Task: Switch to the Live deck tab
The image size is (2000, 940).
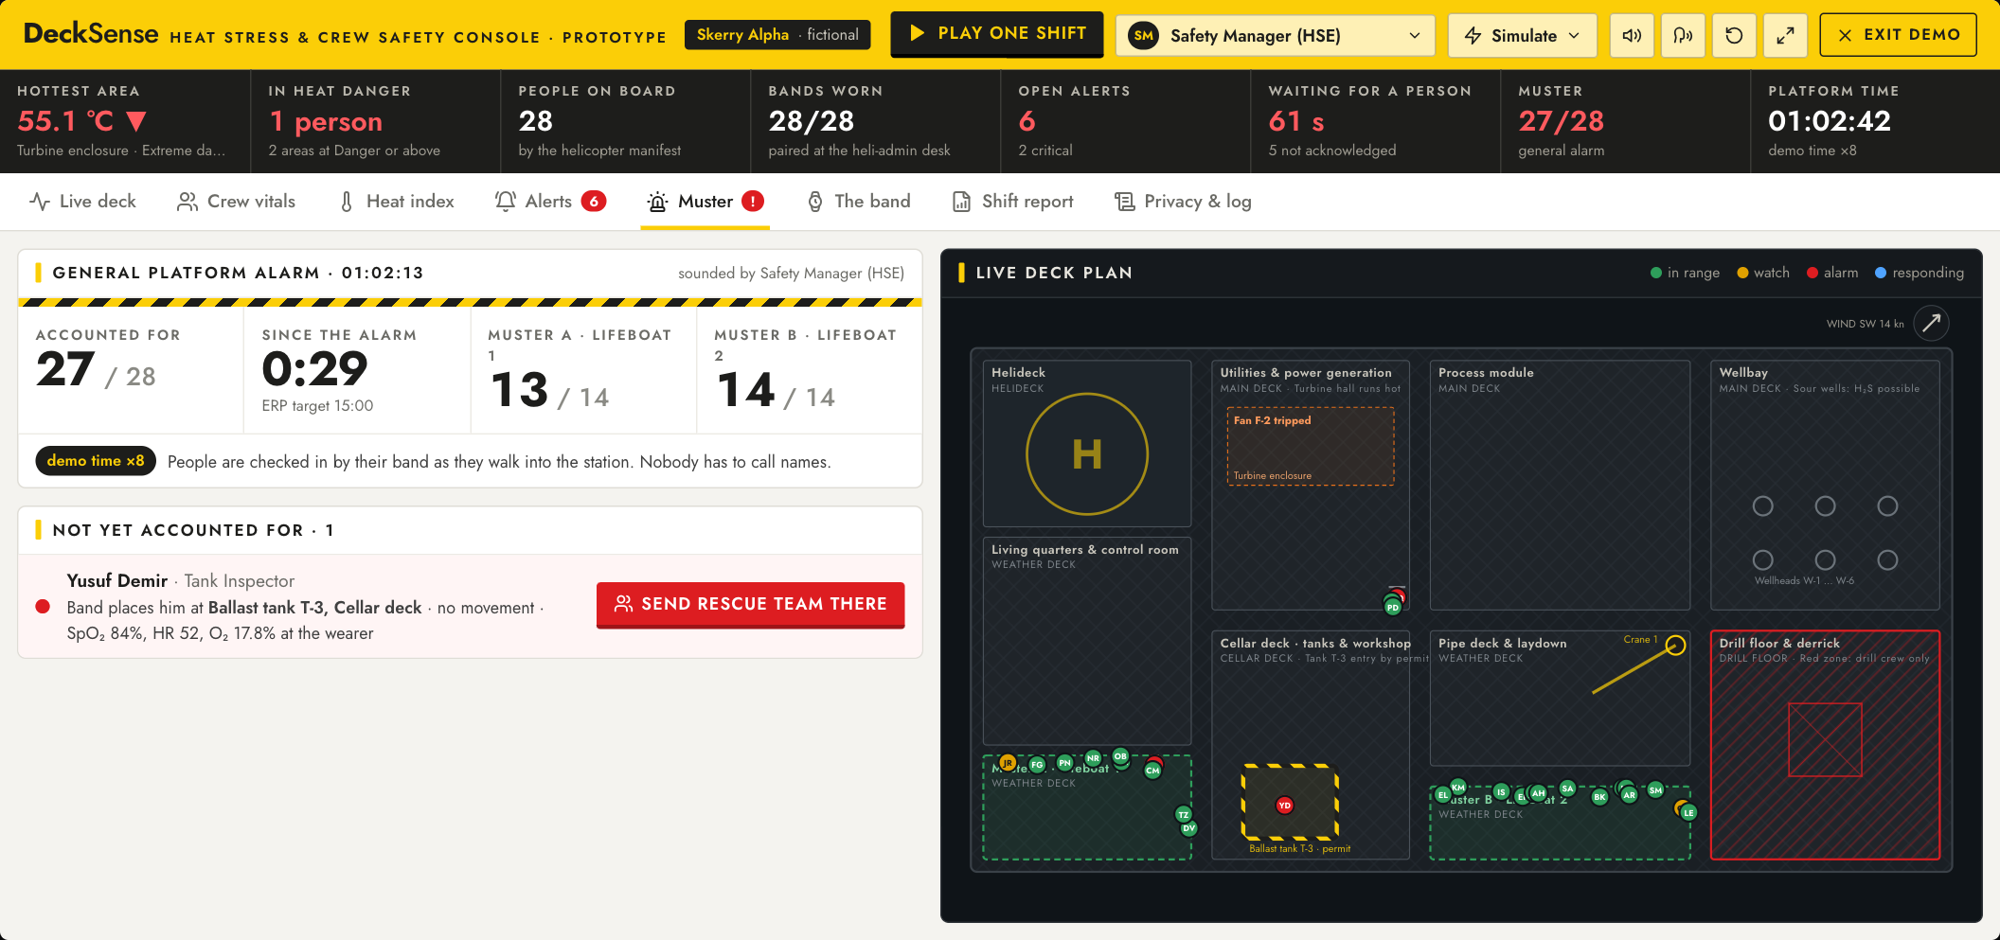Action: point(83,201)
